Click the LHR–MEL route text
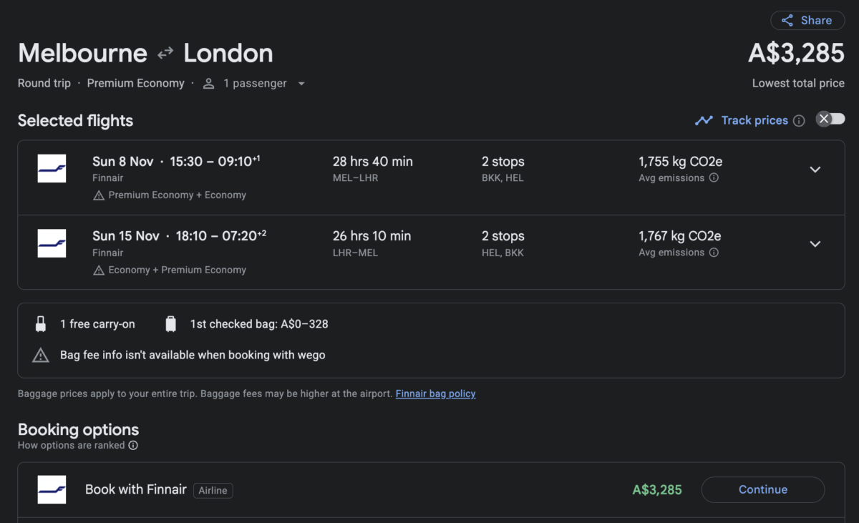The width and height of the screenshot is (859, 523). [356, 253]
